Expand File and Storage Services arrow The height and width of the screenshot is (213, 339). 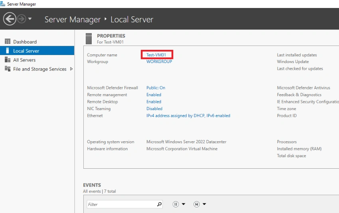[71, 69]
